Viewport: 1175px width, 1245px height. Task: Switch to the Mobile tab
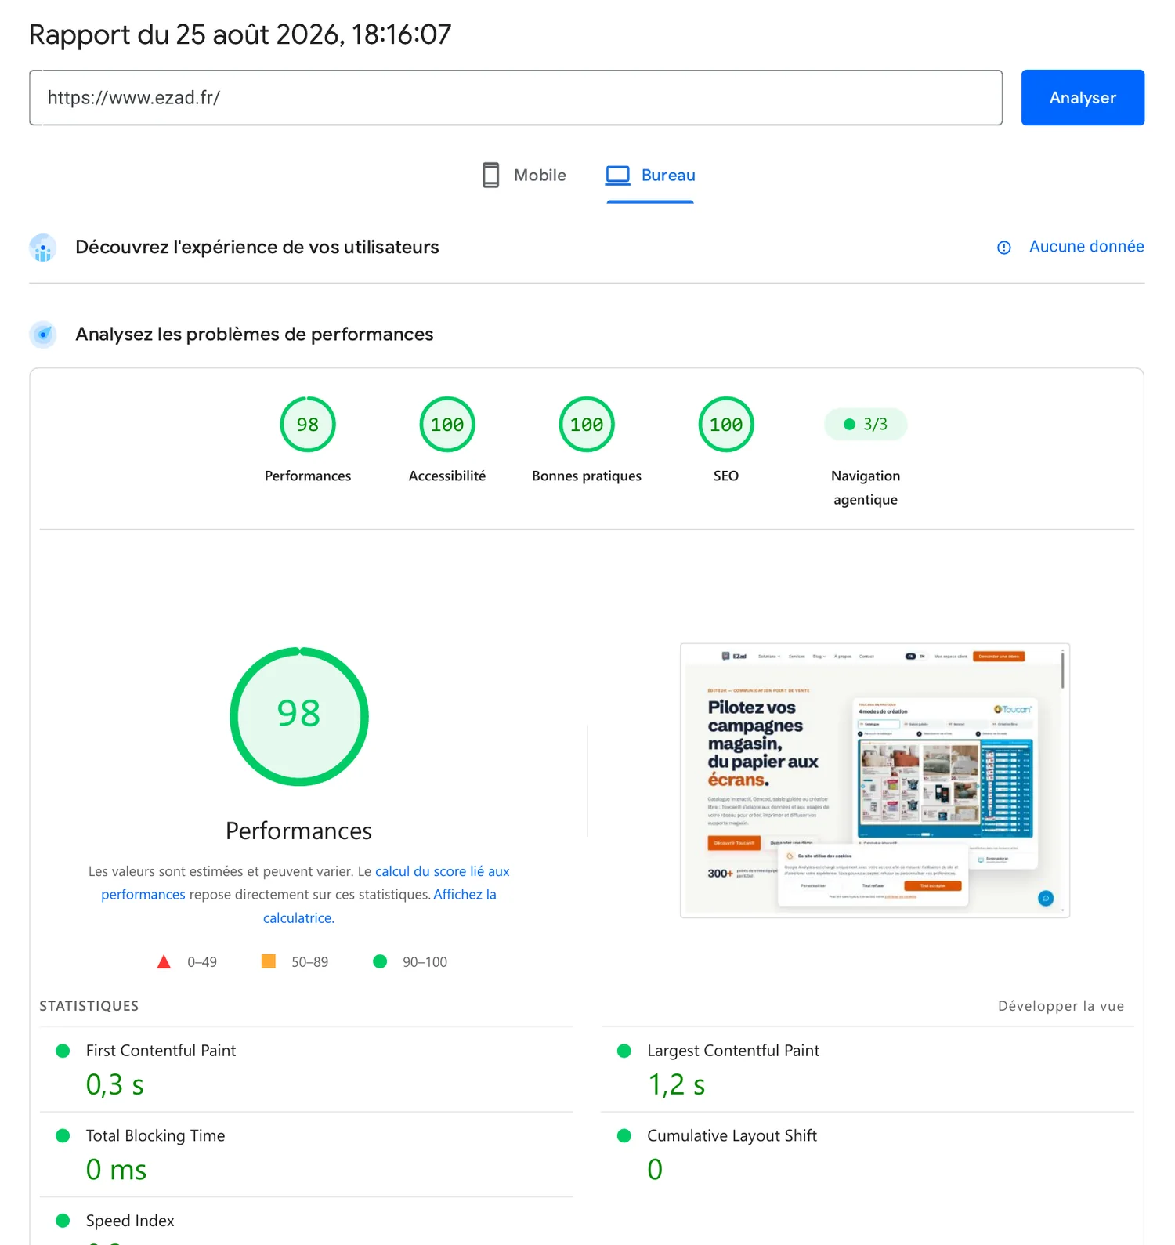point(523,175)
